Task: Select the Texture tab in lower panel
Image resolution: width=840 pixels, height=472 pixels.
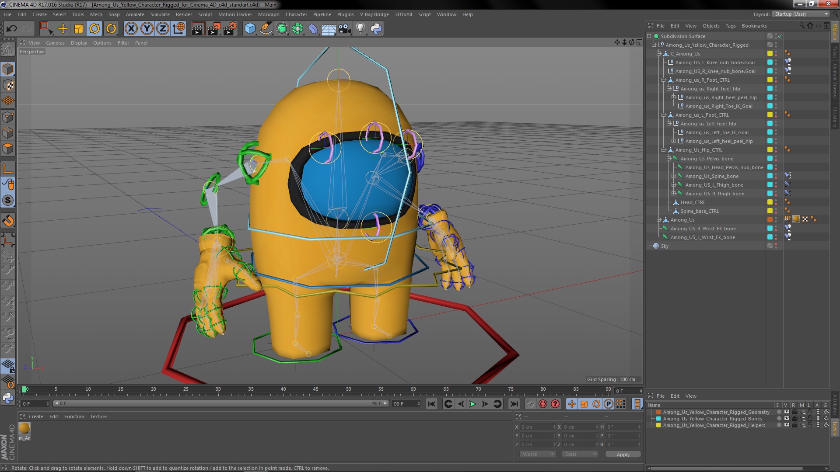Action: pos(98,416)
